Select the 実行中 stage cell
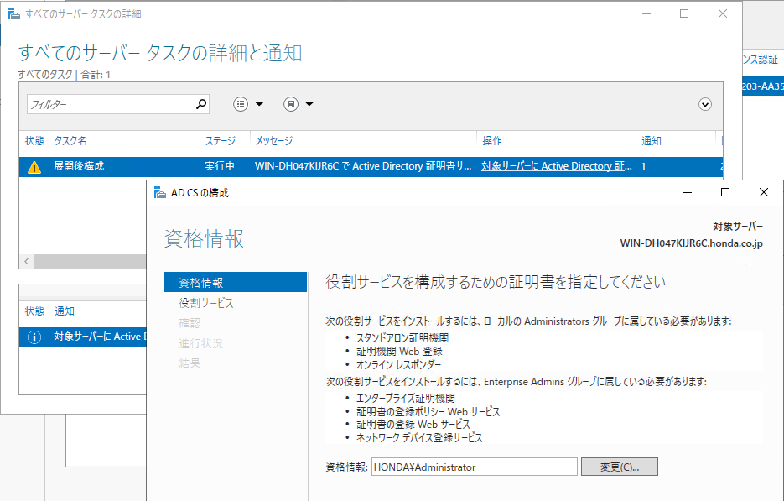The width and height of the screenshot is (784, 501). coord(220,166)
